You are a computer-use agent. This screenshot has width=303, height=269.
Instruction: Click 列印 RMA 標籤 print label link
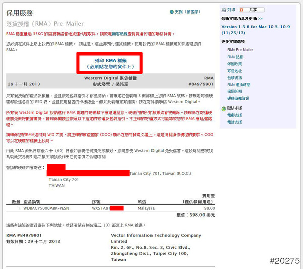click(110, 64)
